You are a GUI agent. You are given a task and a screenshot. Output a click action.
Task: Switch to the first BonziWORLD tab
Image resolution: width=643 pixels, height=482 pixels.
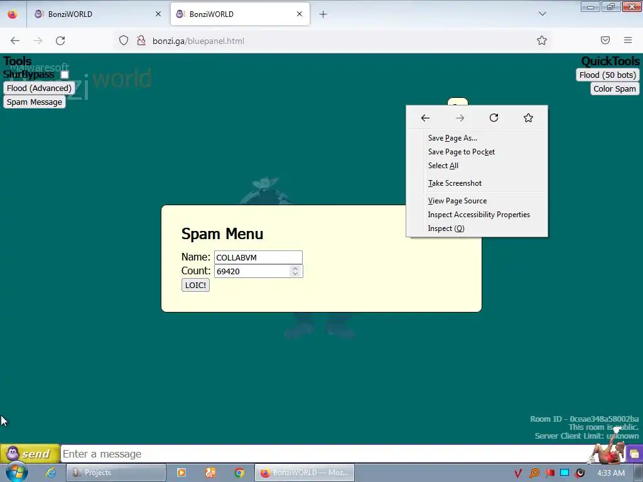[x=98, y=14]
